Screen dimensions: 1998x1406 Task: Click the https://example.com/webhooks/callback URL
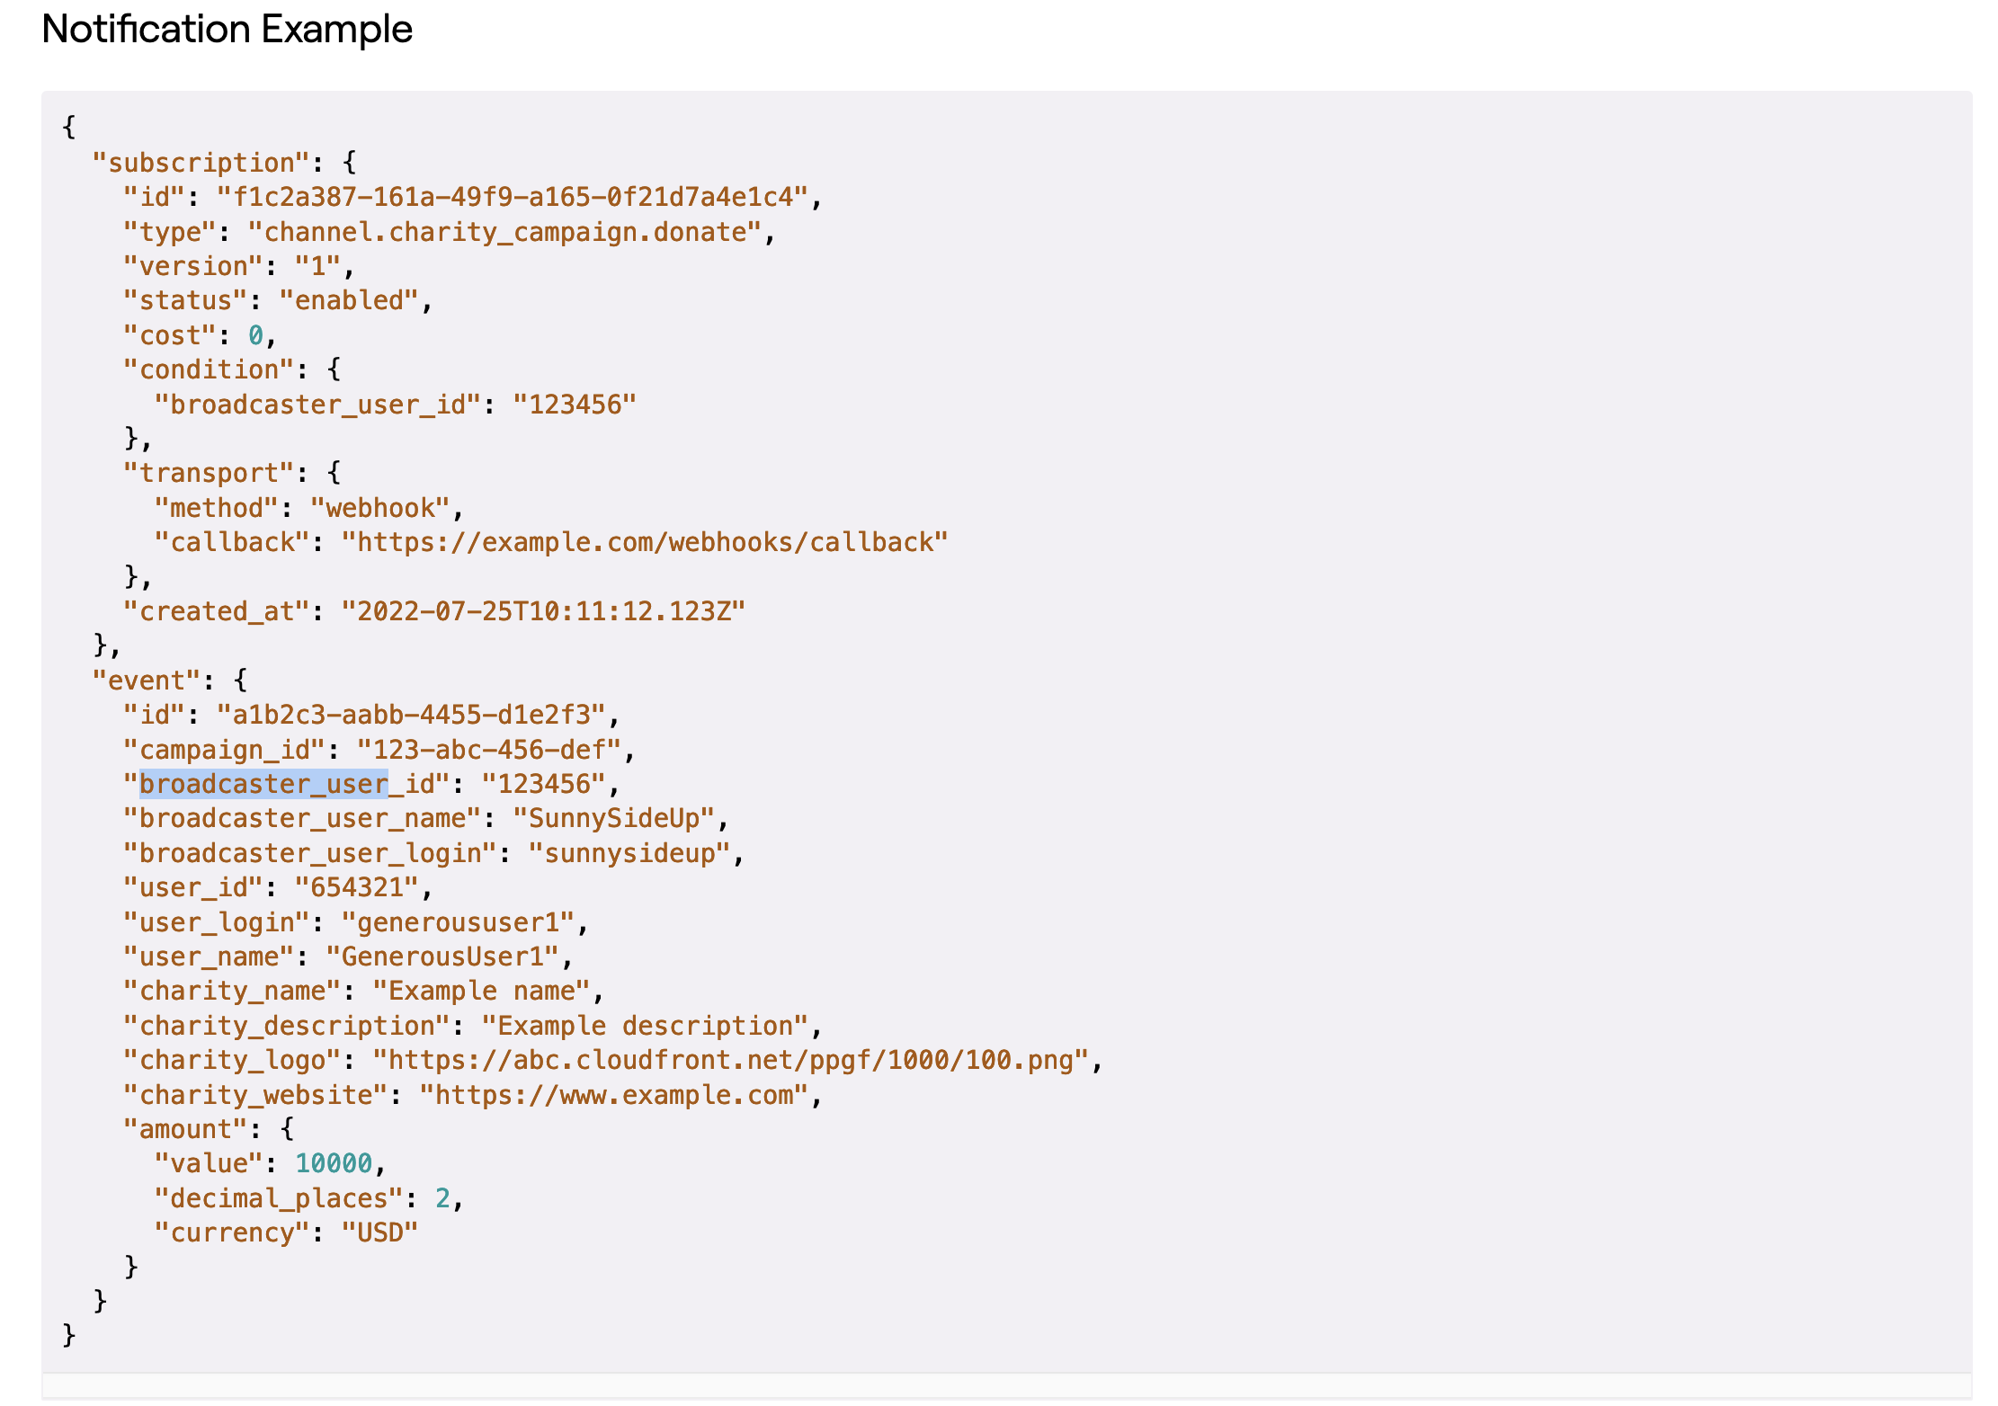(644, 540)
